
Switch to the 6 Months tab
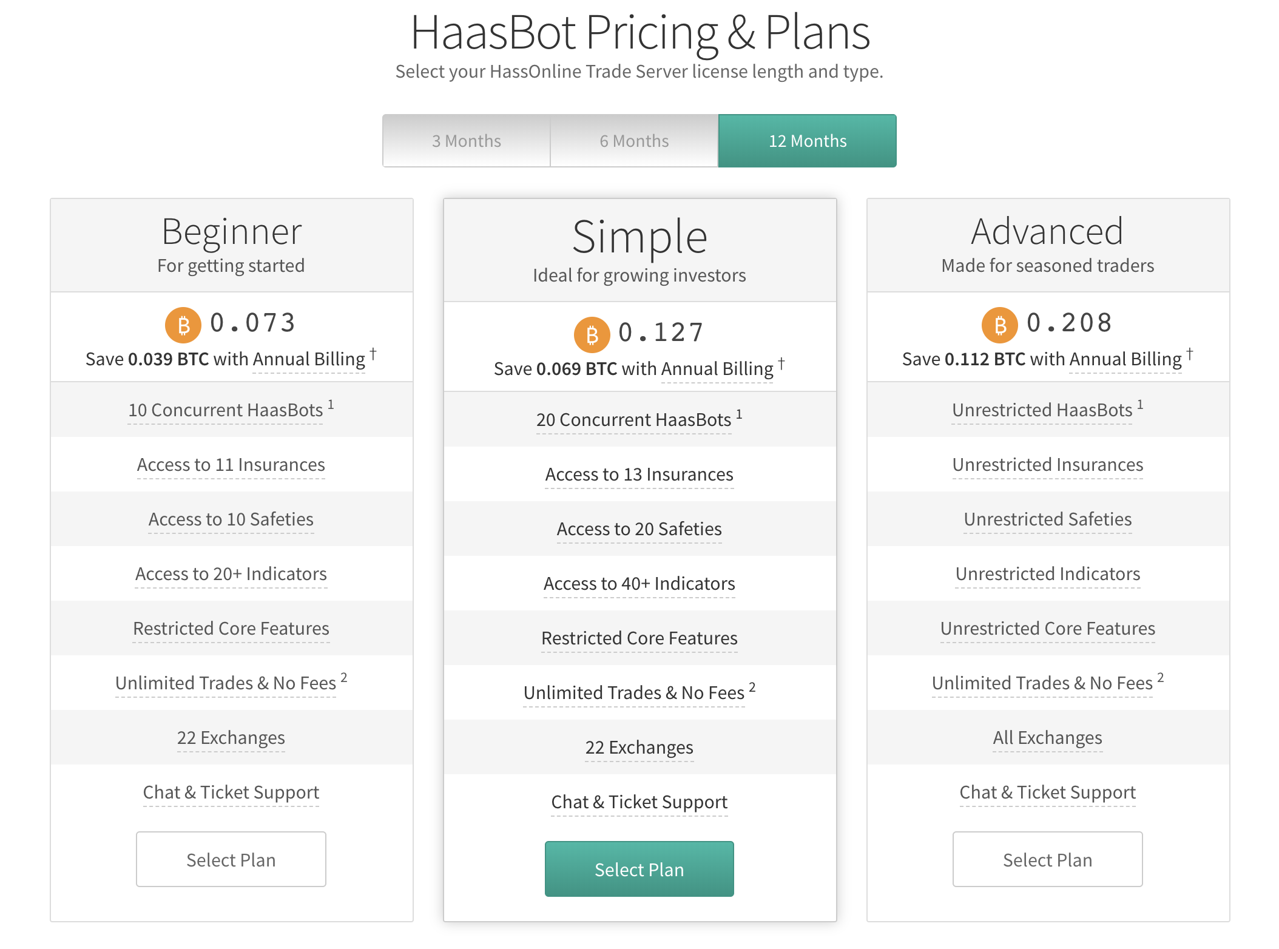click(635, 141)
